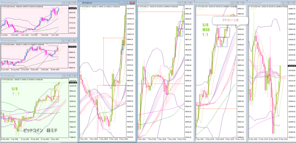Click the BTCUSD,Weekly window chart icon

[2, 41]
